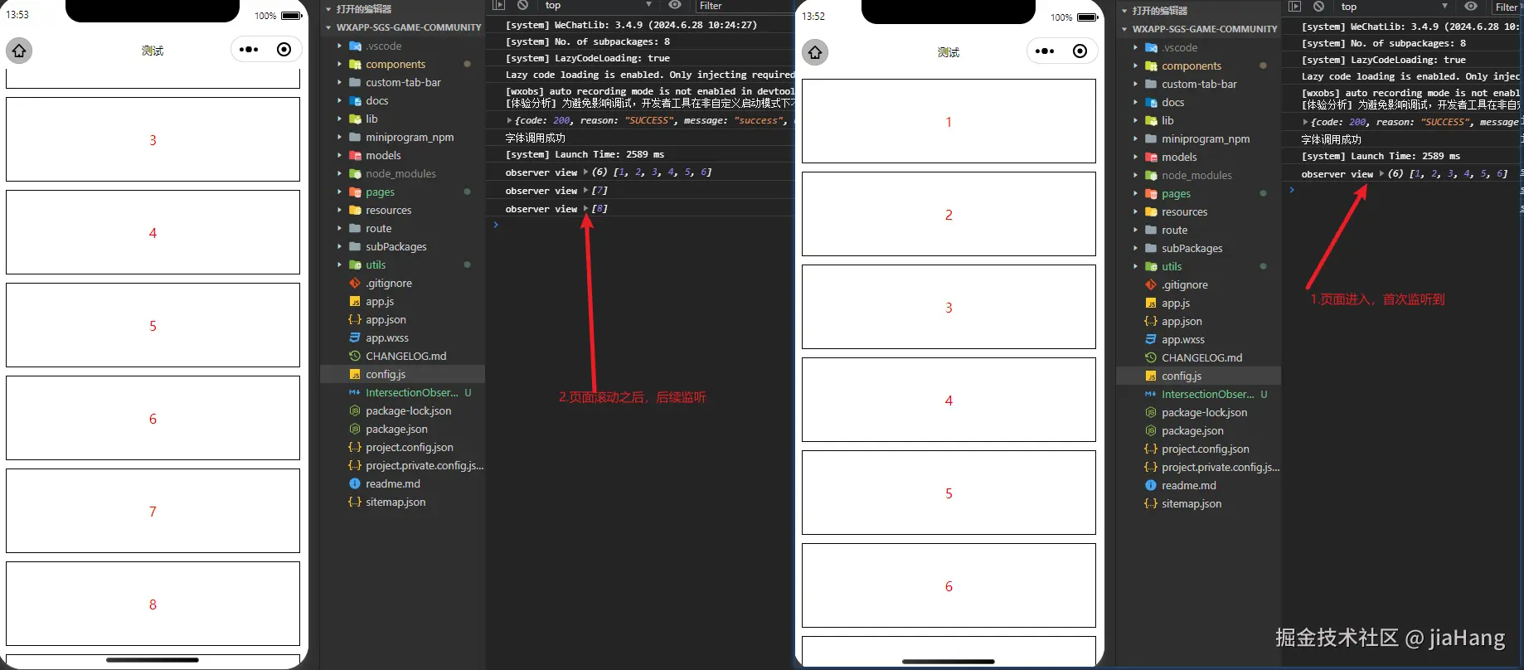Select node_modules folder in left tree
This screenshot has width=1524, height=670.
(x=403, y=173)
